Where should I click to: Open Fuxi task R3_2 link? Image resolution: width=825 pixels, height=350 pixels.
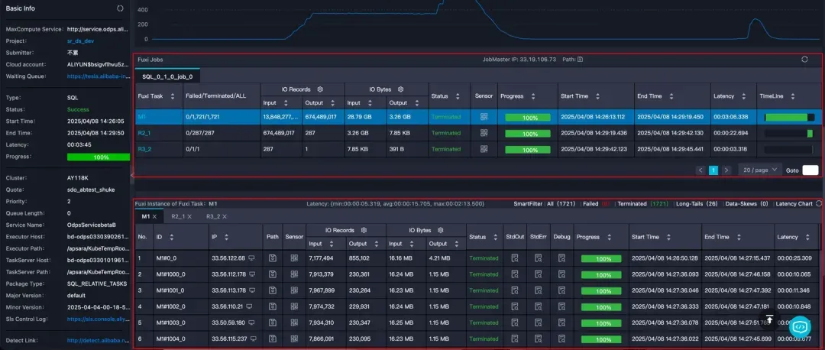144,149
